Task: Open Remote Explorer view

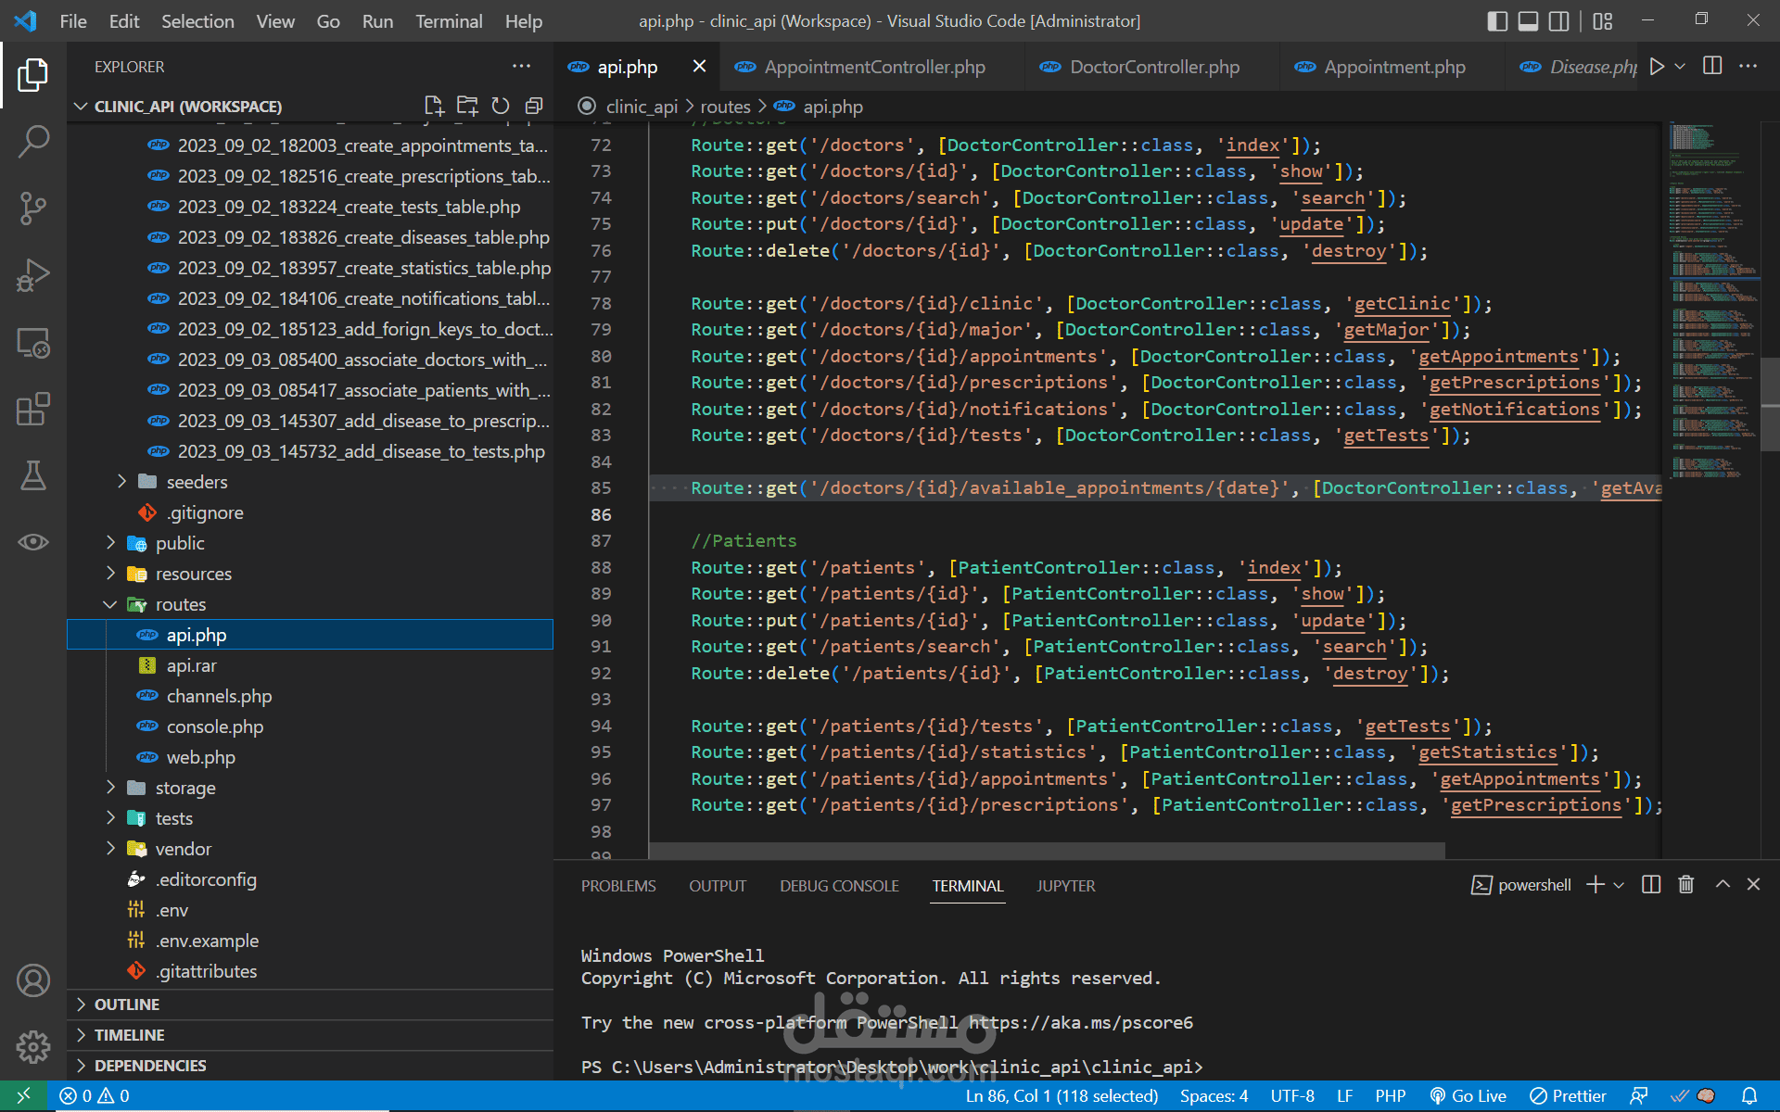Action: [33, 342]
